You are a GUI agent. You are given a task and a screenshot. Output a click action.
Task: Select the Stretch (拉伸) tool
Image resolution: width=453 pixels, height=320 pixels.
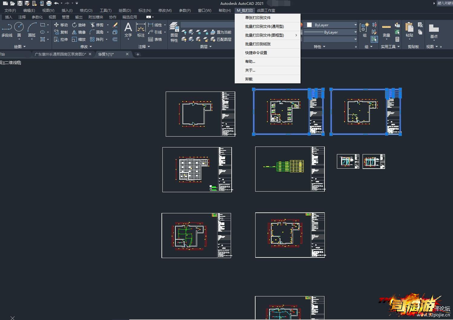click(61, 39)
